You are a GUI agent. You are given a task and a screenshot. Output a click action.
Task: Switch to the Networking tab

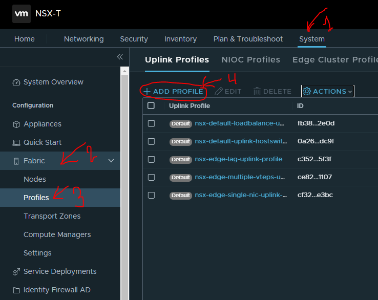[83, 39]
